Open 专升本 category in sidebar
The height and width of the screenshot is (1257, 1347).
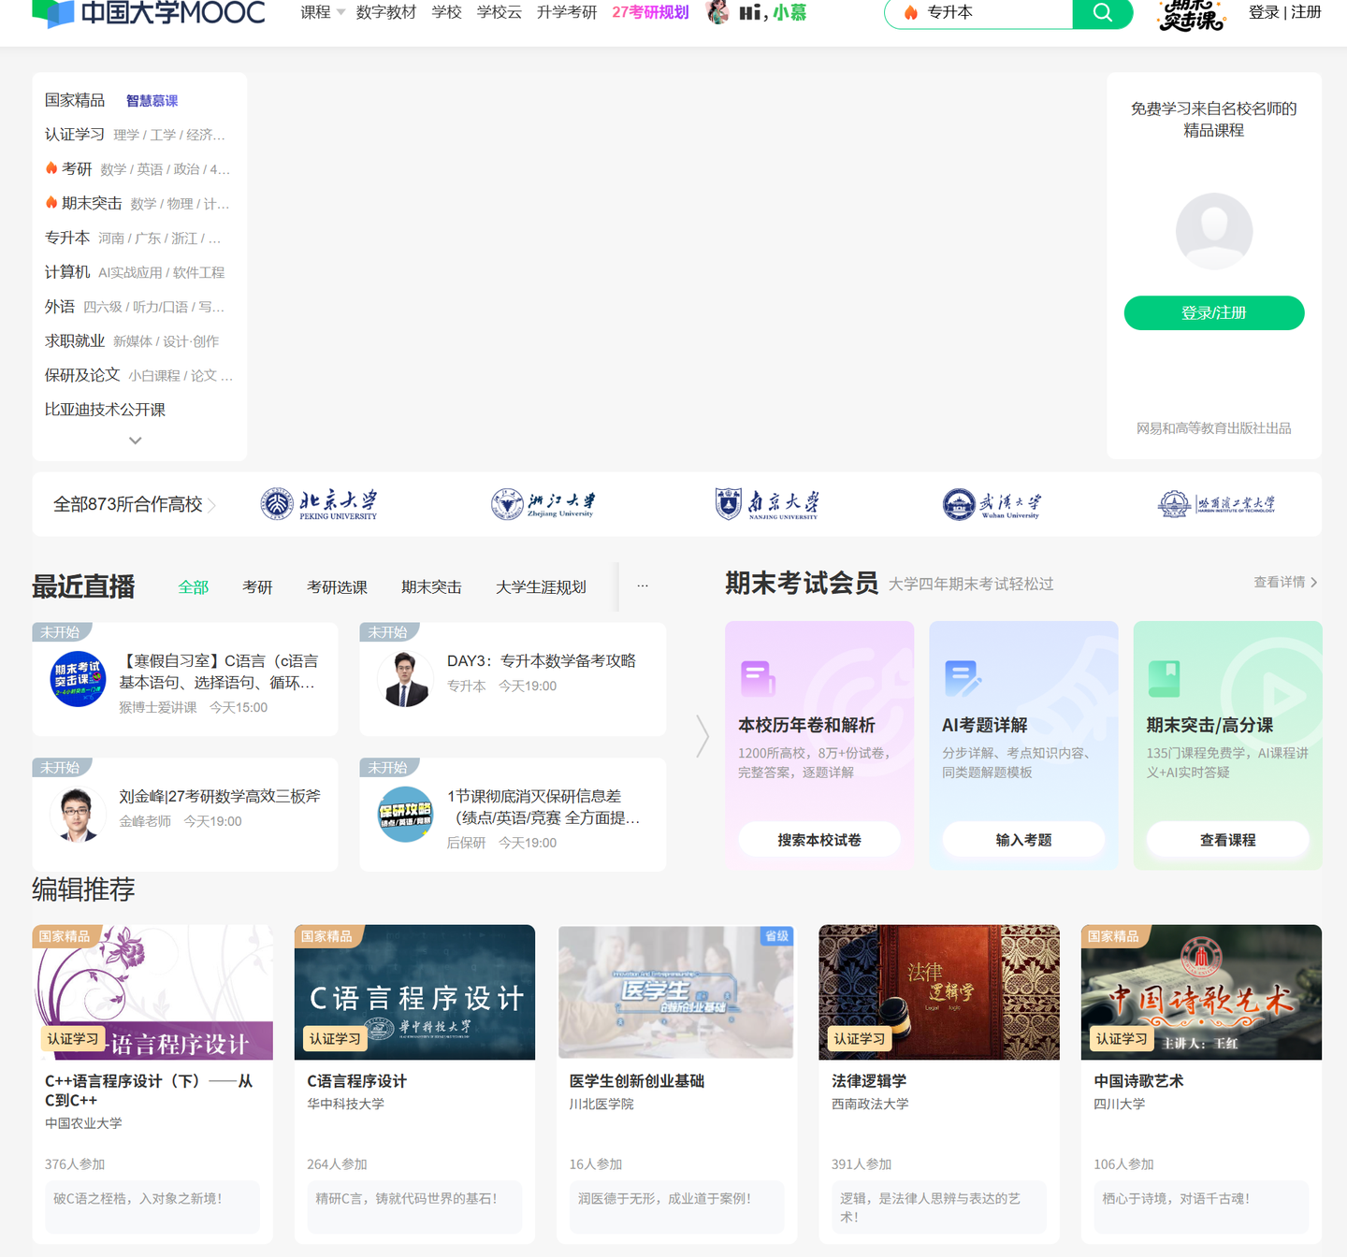pos(67,238)
